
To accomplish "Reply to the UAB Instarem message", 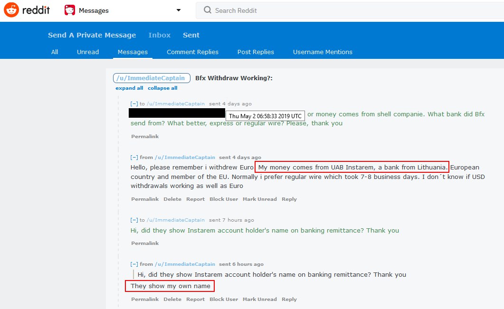I will coord(289,199).
